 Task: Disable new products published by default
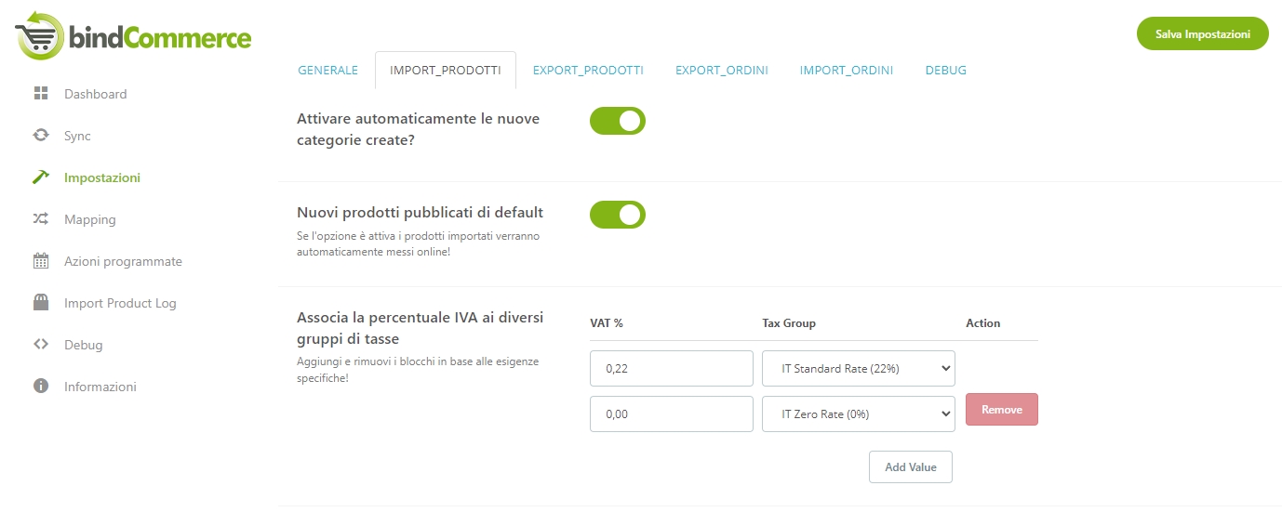coord(617,215)
